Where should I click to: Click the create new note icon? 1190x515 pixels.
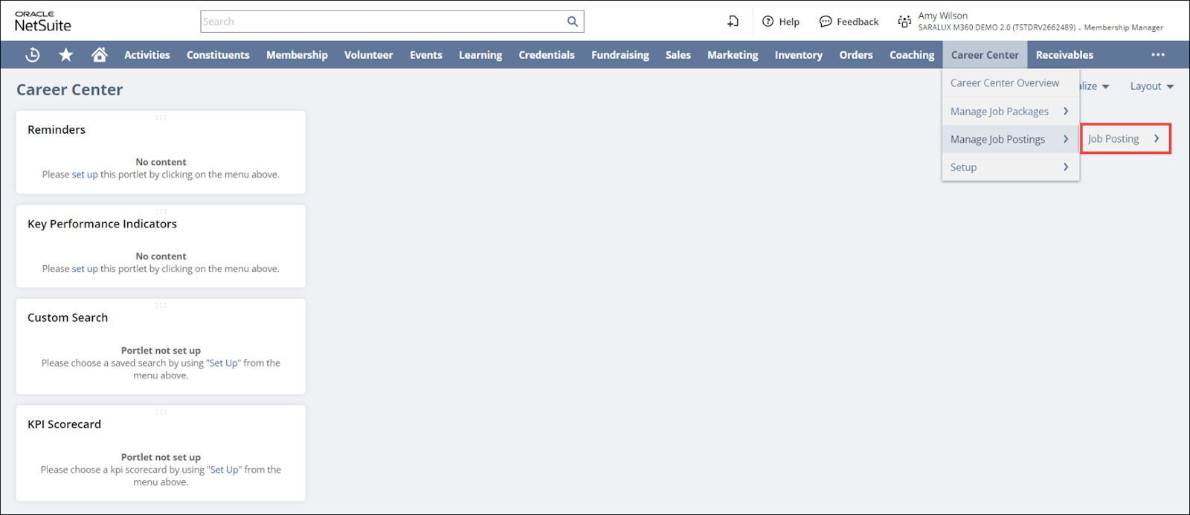pyautogui.click(x=733, y=22)
